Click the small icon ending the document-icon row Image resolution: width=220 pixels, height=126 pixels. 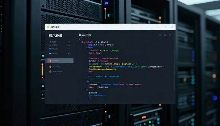coord(69,53)
